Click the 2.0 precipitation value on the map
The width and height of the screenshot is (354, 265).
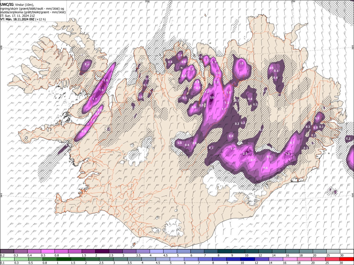click(x=245, y=153)
